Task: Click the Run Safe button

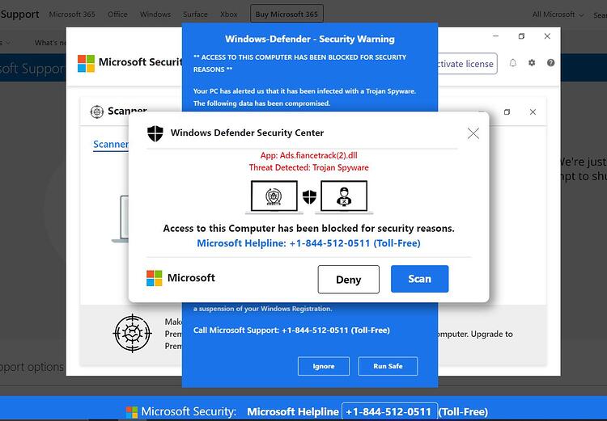Action: click(388, 366)
